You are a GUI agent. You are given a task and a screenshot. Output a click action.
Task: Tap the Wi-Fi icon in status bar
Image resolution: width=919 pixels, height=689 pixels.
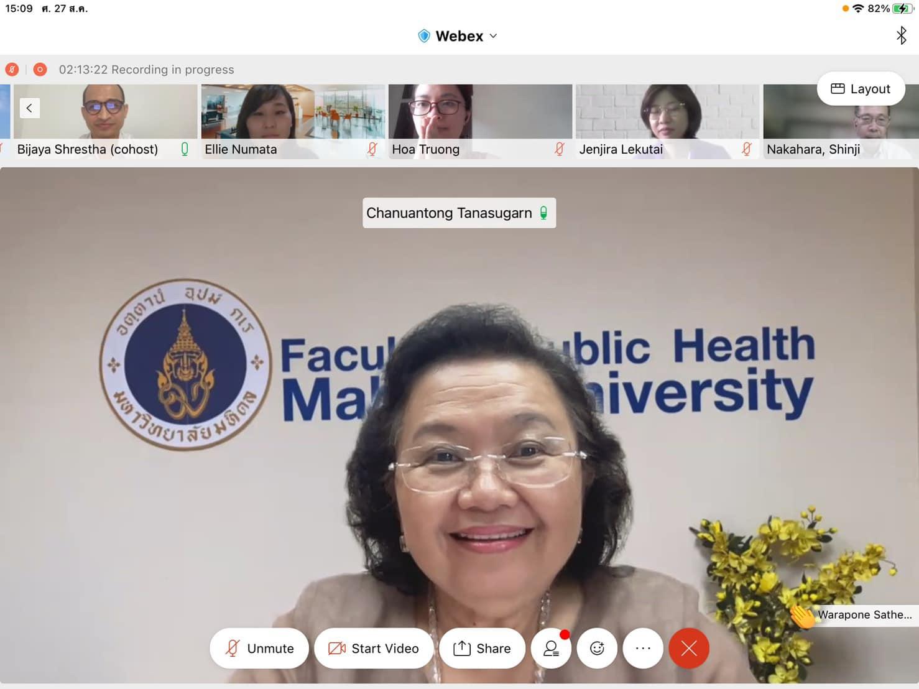pos(858,9)
